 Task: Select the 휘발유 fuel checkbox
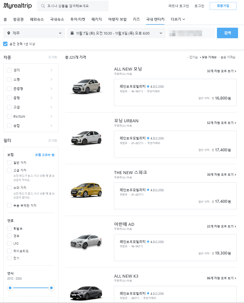[x=9, y=228]
